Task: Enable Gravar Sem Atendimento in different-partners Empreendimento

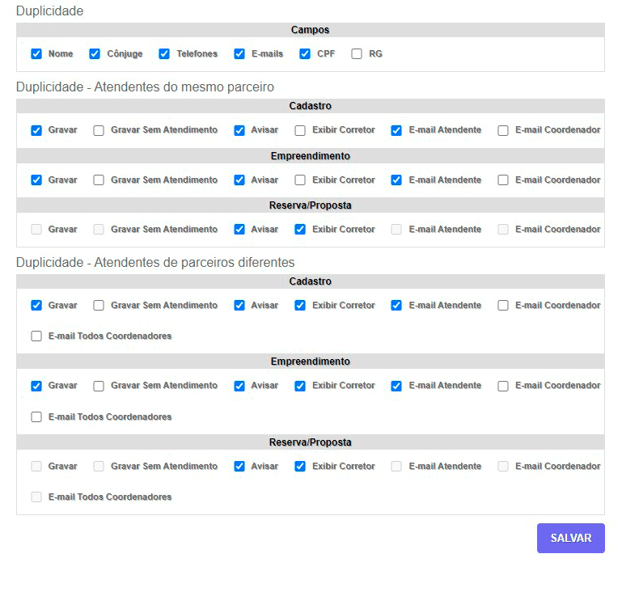Action: coord(99,387)
